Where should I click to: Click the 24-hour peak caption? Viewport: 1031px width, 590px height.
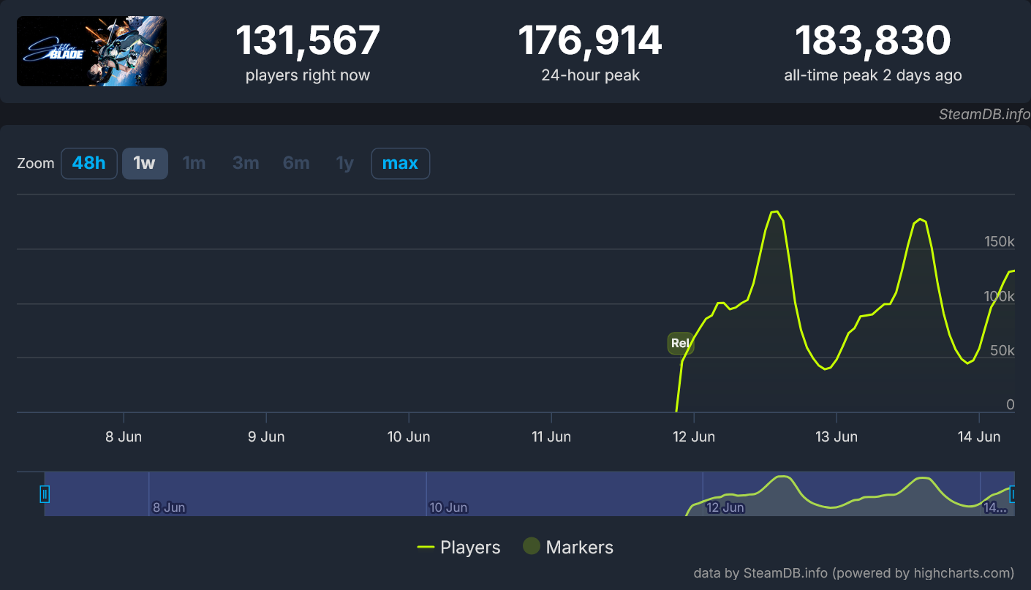tap(590, 75)
